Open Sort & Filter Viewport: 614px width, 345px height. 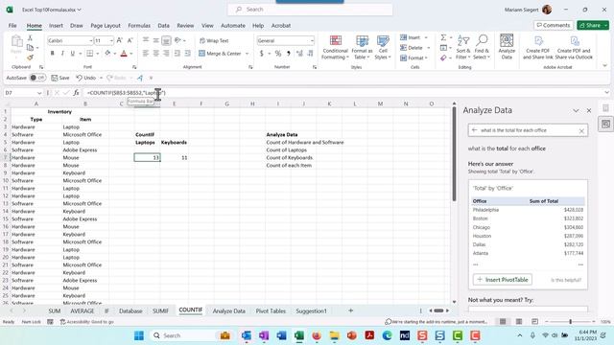click(x=462, y=47)
